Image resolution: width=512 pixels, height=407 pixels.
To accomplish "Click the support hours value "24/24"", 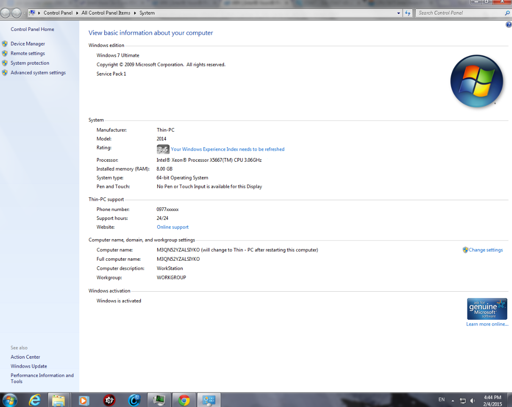I will [162, 218].
